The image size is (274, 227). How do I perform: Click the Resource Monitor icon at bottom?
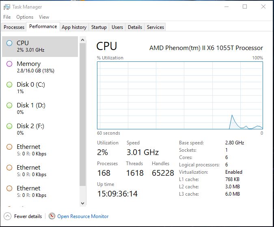52,216
